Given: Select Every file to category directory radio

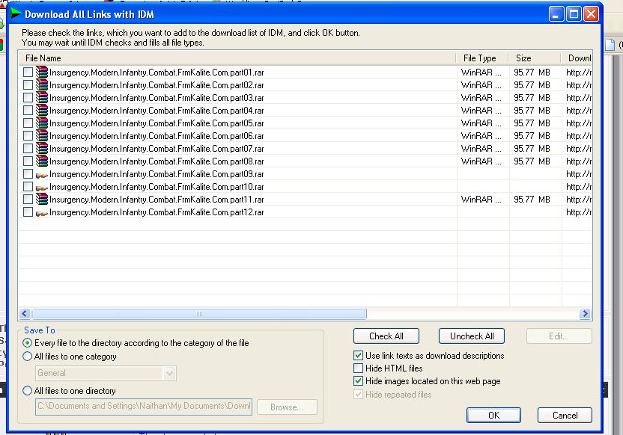Looking at the screenshot, I should coord(28,342).
